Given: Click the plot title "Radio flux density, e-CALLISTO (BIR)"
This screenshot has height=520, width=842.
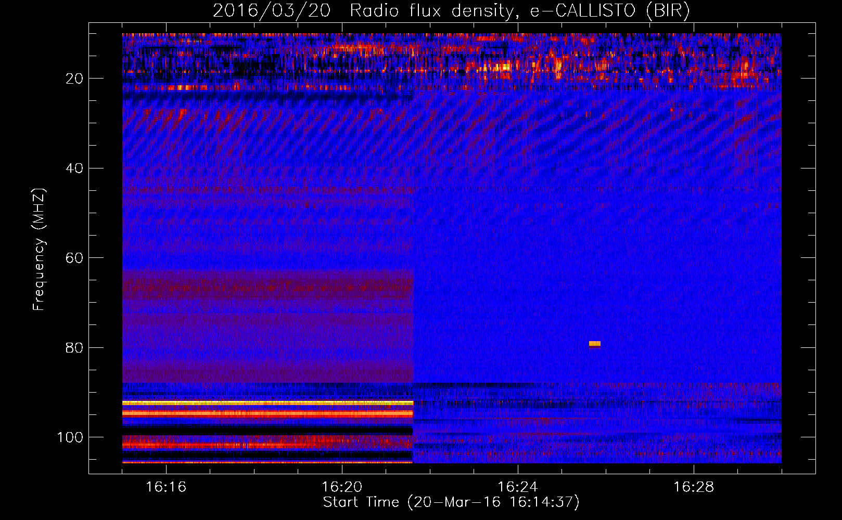Looking at the screenshot, I should pyautogui.click(x=519, y=10).
